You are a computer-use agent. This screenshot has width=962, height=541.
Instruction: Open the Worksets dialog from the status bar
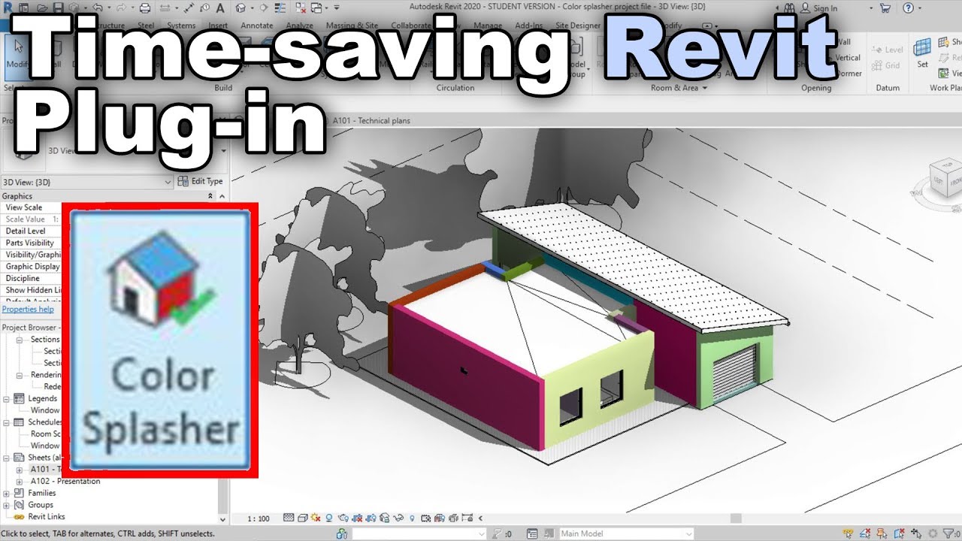tap(340, 533)
